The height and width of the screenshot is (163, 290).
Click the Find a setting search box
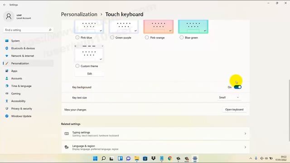[x=28, y=30]
